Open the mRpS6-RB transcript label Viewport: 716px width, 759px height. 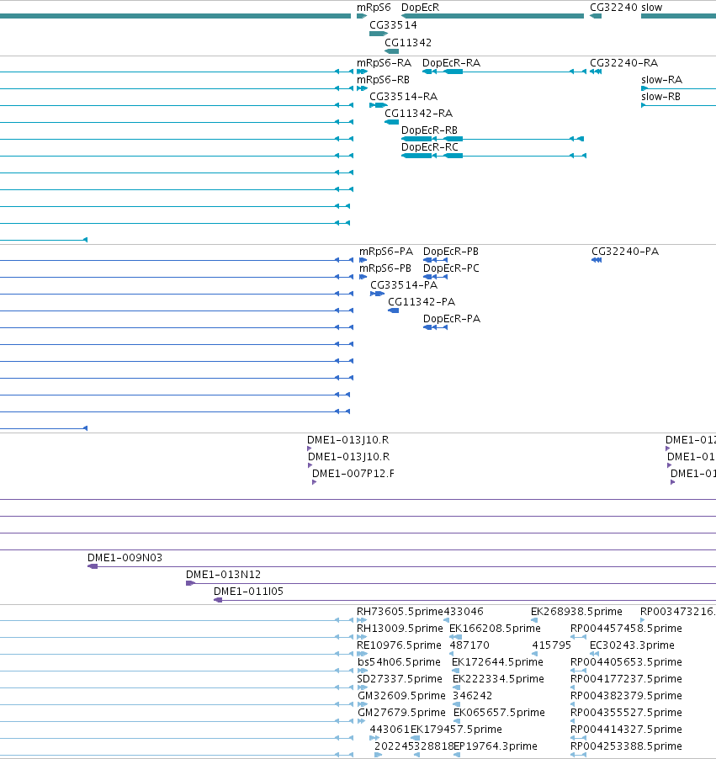click(383, 79)
